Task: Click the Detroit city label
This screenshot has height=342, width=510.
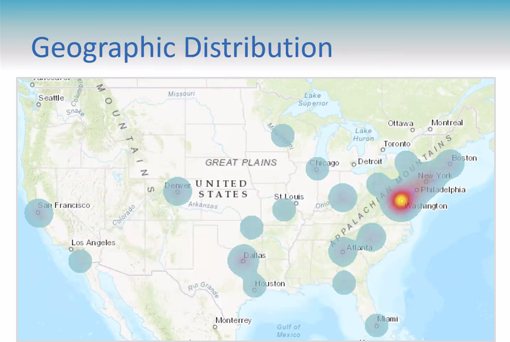Action: [x=370, y=162]
